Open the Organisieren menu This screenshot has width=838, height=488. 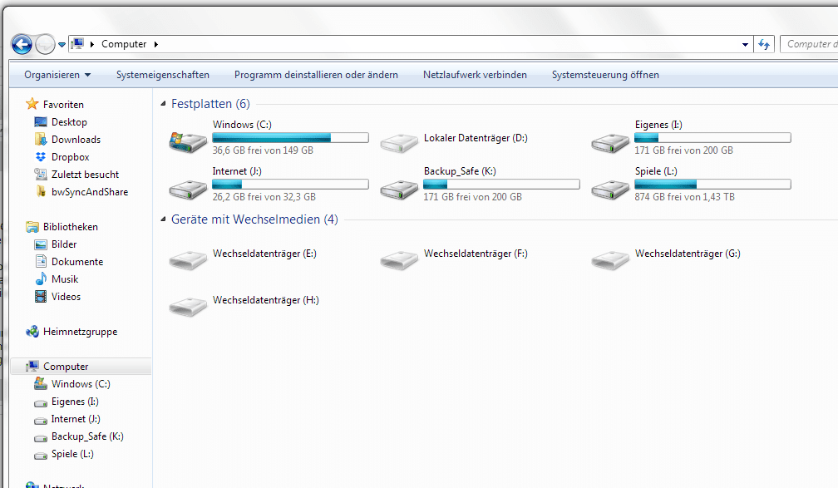(57, 75)
